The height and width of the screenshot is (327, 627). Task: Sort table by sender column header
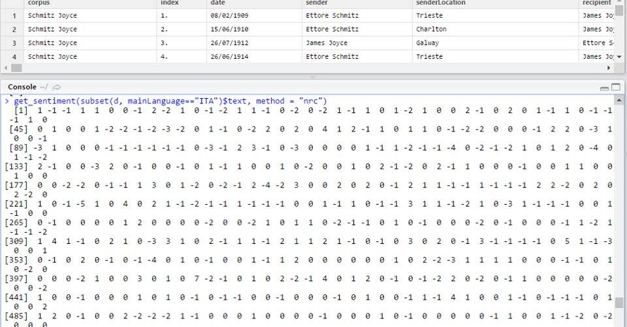(x=317, y=3)
